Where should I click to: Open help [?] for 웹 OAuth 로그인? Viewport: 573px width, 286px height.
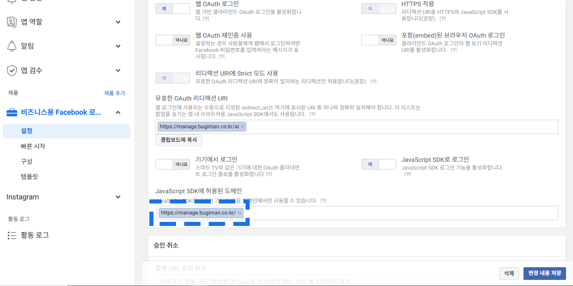click(206, 19)
